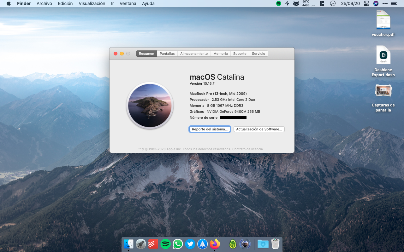Click the MacBook Pro (13-inch, Mid 2009) text

click(x=218, y=94)
